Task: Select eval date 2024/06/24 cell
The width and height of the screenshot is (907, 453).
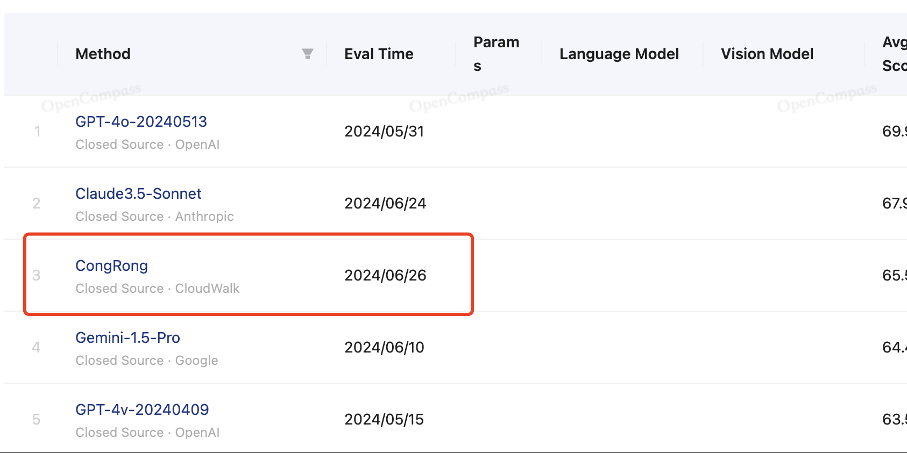Action: (385, 204)
